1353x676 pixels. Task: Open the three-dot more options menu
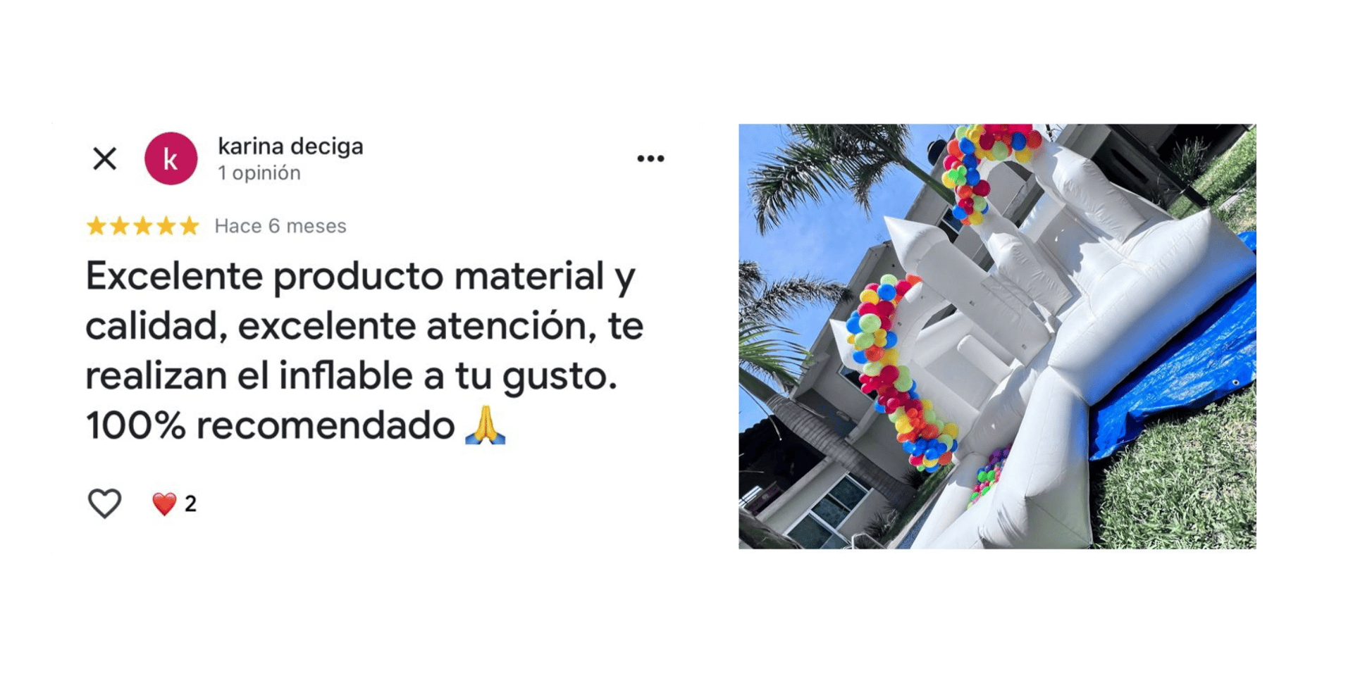[650, 158]
